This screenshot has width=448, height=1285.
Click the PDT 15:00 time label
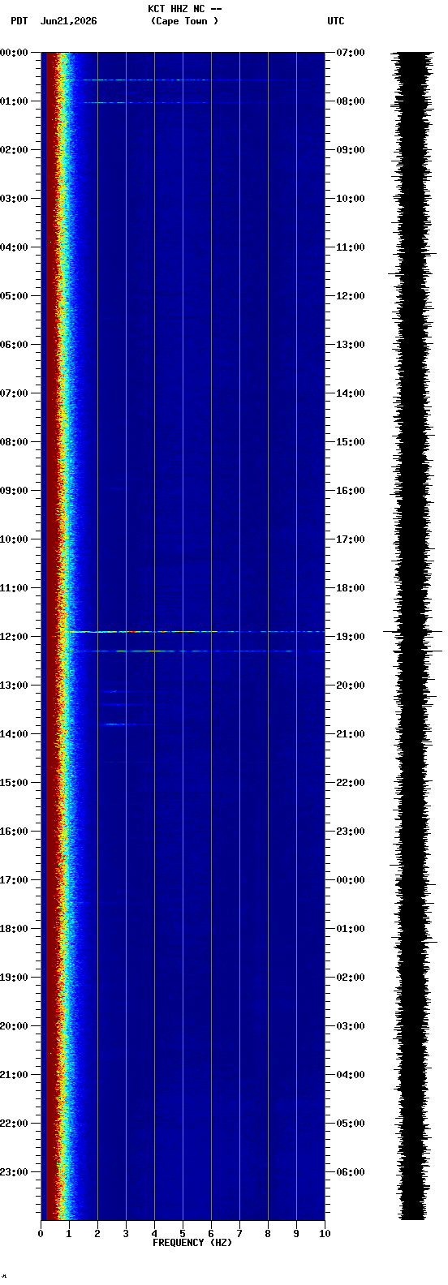pyautogui.click(x=14, y=783)
